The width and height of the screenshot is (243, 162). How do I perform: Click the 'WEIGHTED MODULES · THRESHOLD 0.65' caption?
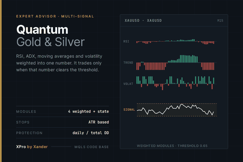(x=172, y=146)
